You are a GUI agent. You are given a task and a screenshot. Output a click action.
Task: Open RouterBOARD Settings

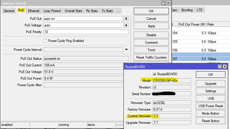tap(211, 91)
